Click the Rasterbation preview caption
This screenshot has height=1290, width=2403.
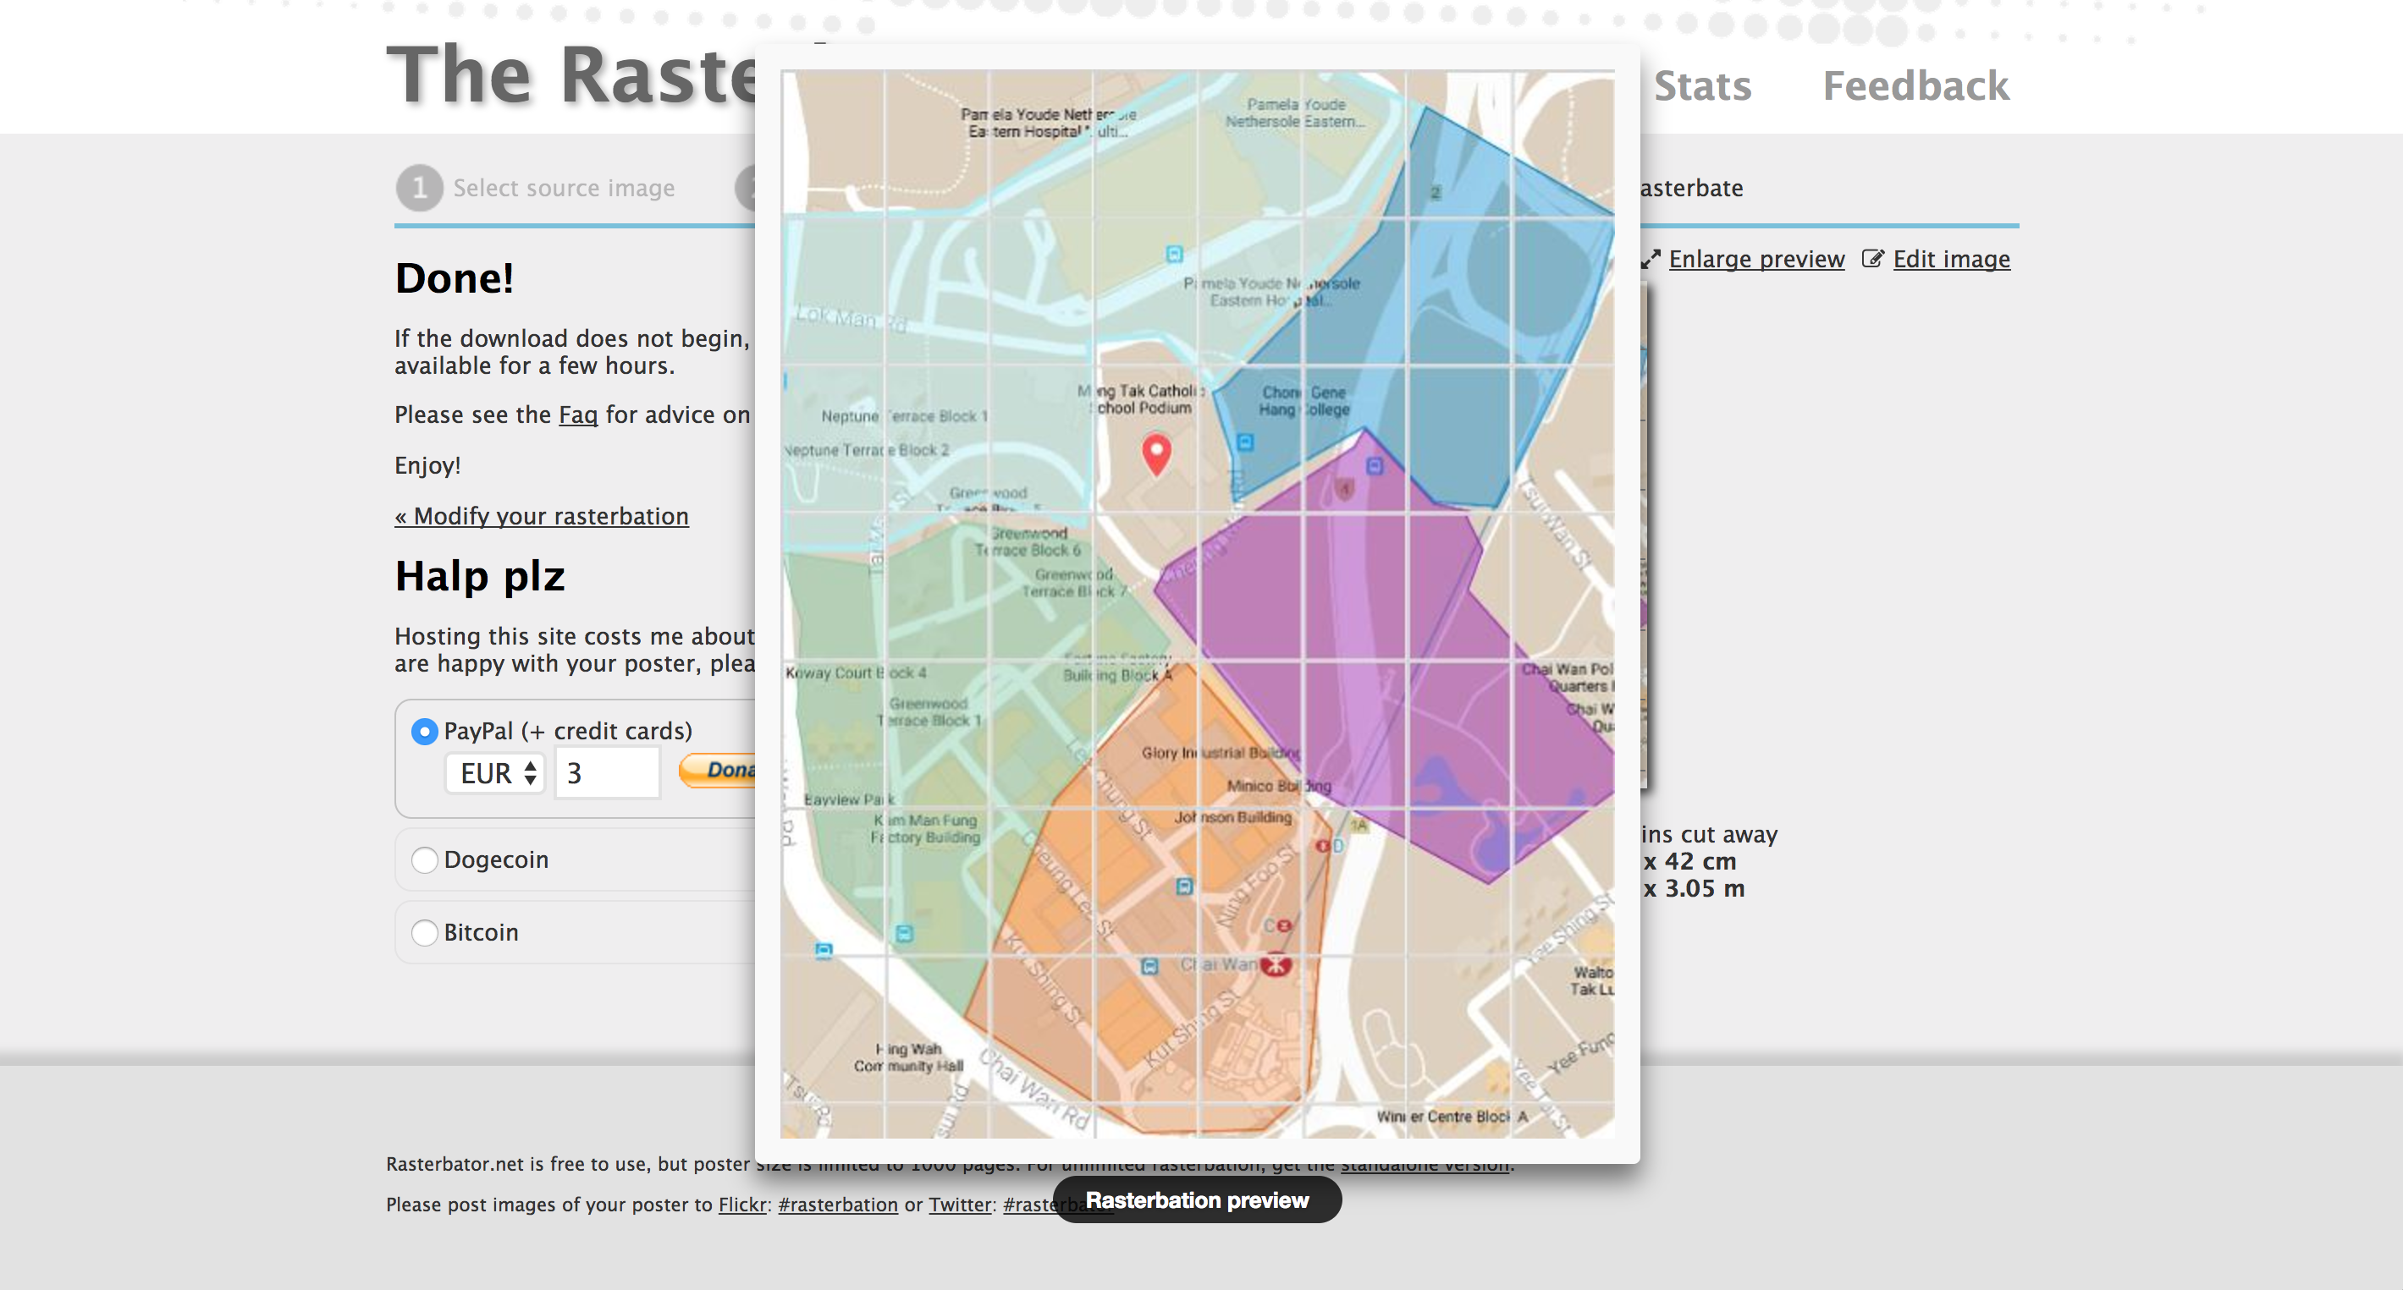pyautogui.click(x=1197, y=1200)
